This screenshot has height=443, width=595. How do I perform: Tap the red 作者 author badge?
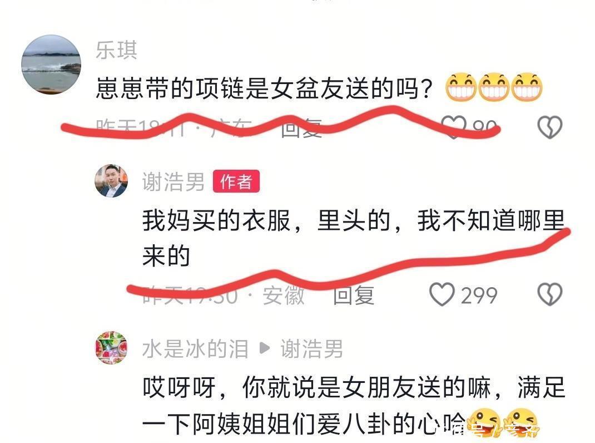pos(236,181)
